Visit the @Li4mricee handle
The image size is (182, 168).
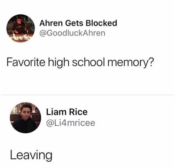click(70, 123)
